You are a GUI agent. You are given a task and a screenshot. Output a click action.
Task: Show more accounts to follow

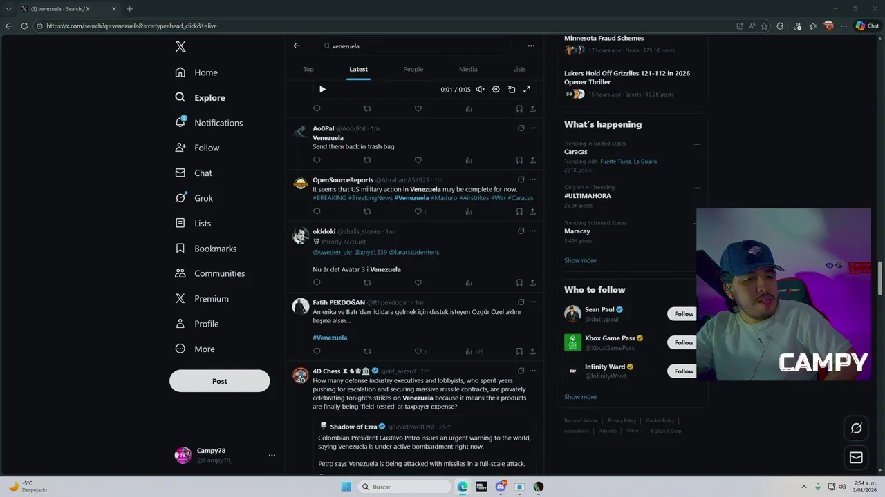tap(580, 397)
